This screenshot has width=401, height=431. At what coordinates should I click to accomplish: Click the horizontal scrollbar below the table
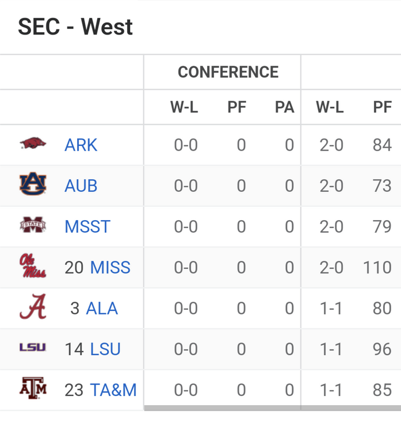272,409
